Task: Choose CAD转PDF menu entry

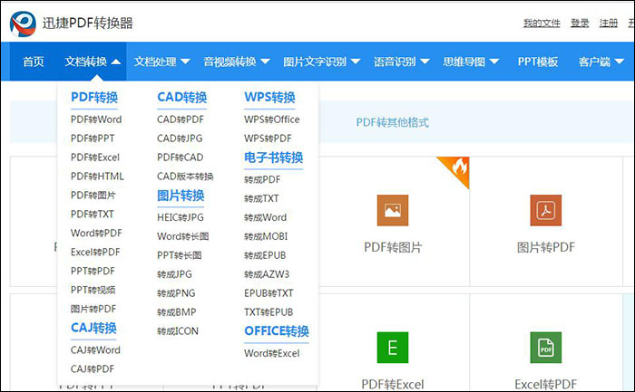Action: [181, 120]
